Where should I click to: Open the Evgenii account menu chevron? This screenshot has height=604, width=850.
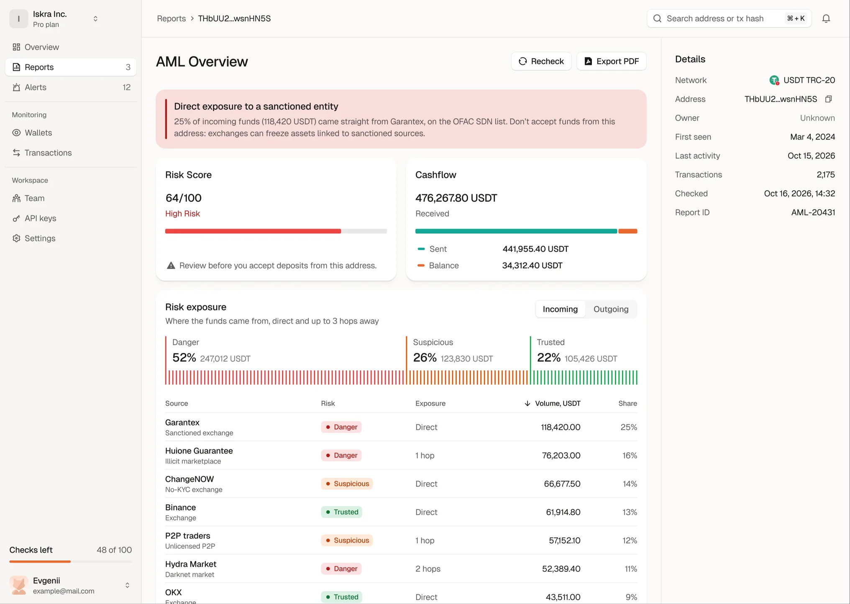(127, 585)
